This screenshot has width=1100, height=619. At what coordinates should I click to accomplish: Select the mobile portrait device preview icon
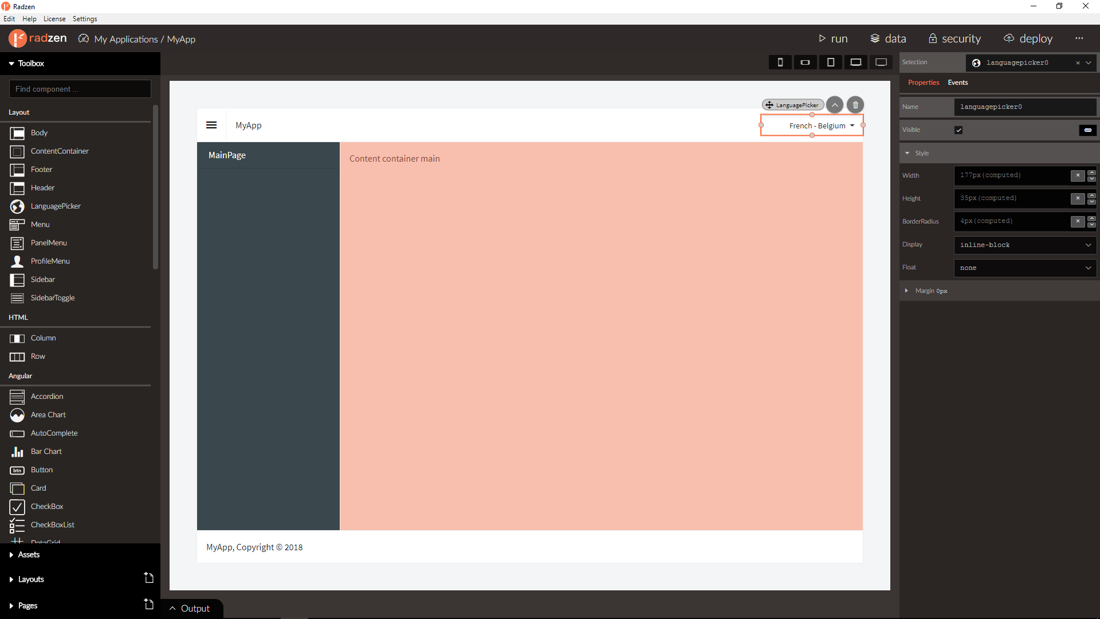point(780,62)
